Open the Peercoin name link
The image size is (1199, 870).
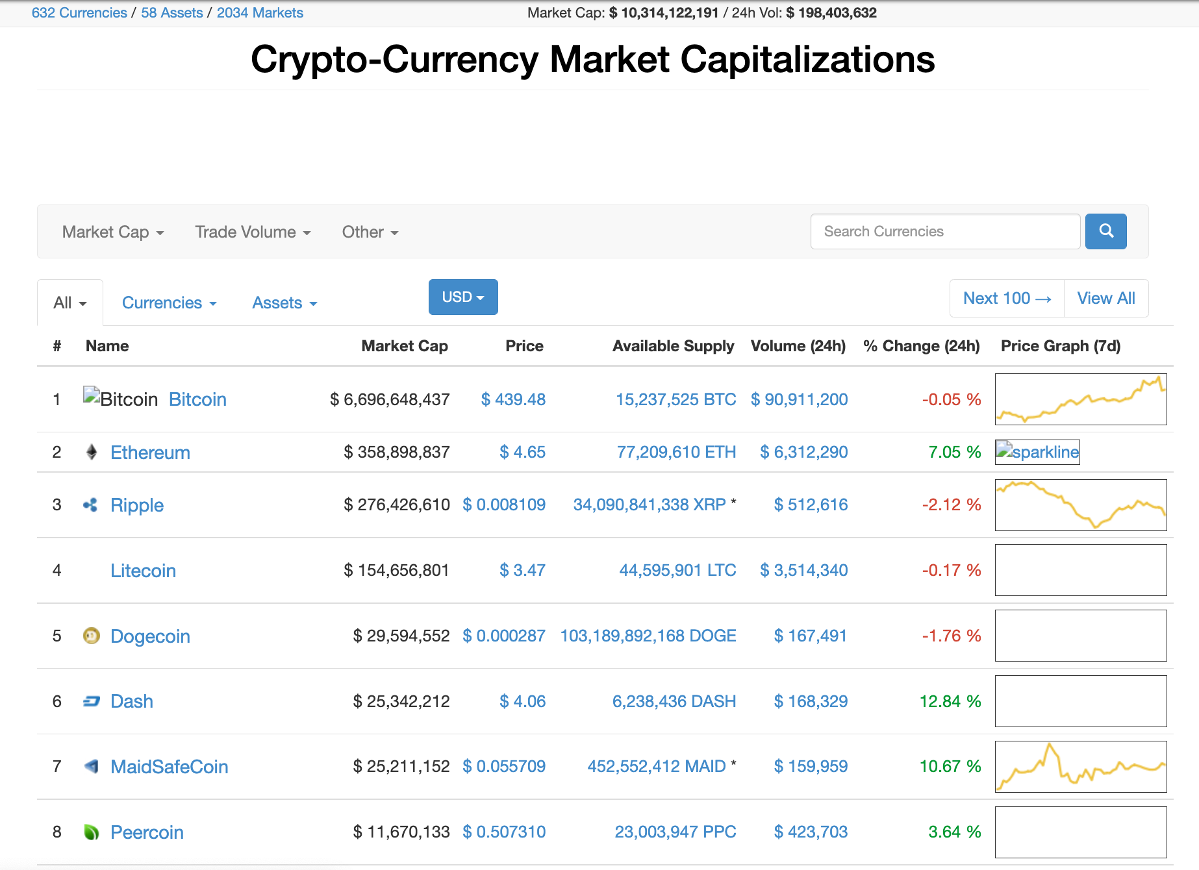[x=147, y=832]
